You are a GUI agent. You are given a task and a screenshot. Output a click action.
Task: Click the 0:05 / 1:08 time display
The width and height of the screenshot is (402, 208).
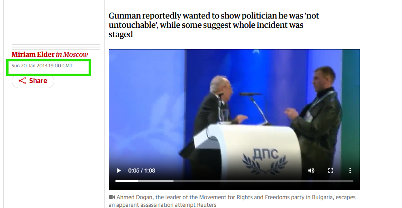click(x=142, y=171)
